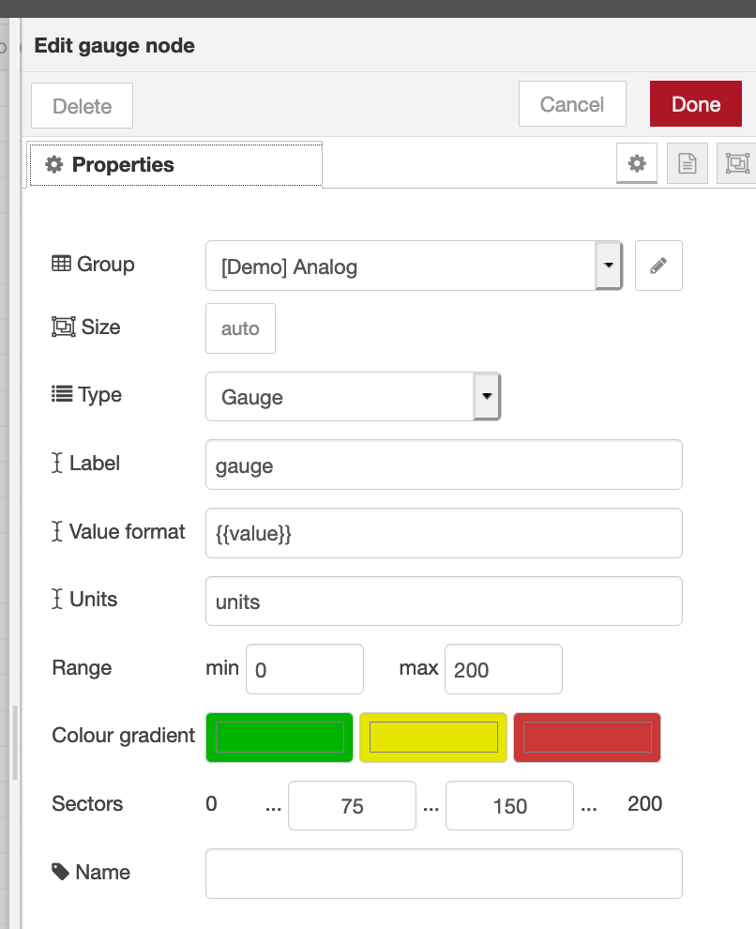Viewport: 756px width, 929px height.
Task: Click the auto Size button
Action: click(x=240, y=328)
